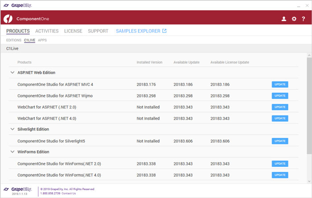
Task: Select ComponentOne Studio for WinForms(.NET 2.0) name
Action: 59,164
